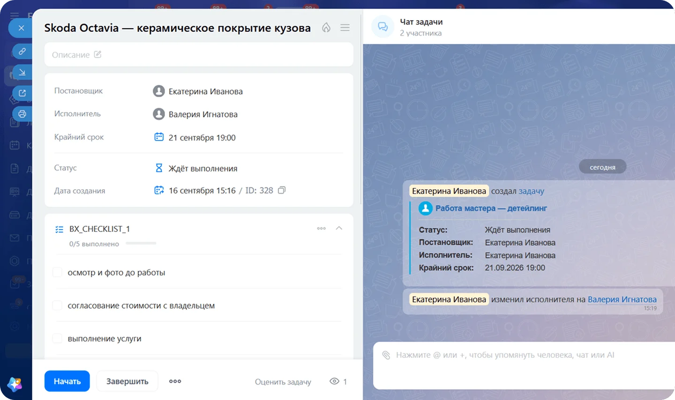Click the checklist icon beside BX_CHECKLIST_1
675x400 pixels.
[60, 229]
